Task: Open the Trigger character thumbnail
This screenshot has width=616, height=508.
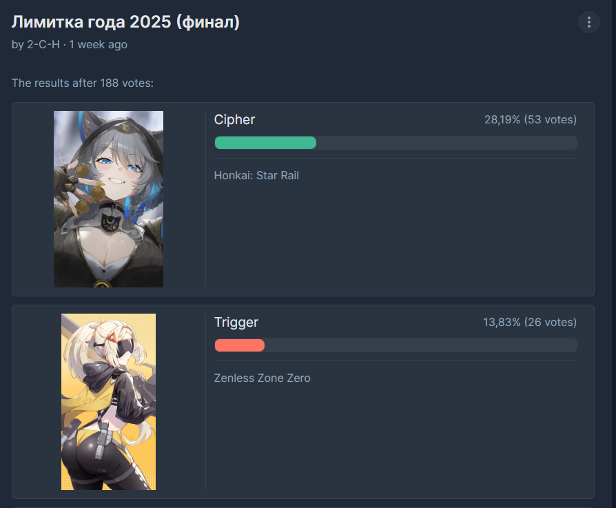Action: click(x=108, y=402)
